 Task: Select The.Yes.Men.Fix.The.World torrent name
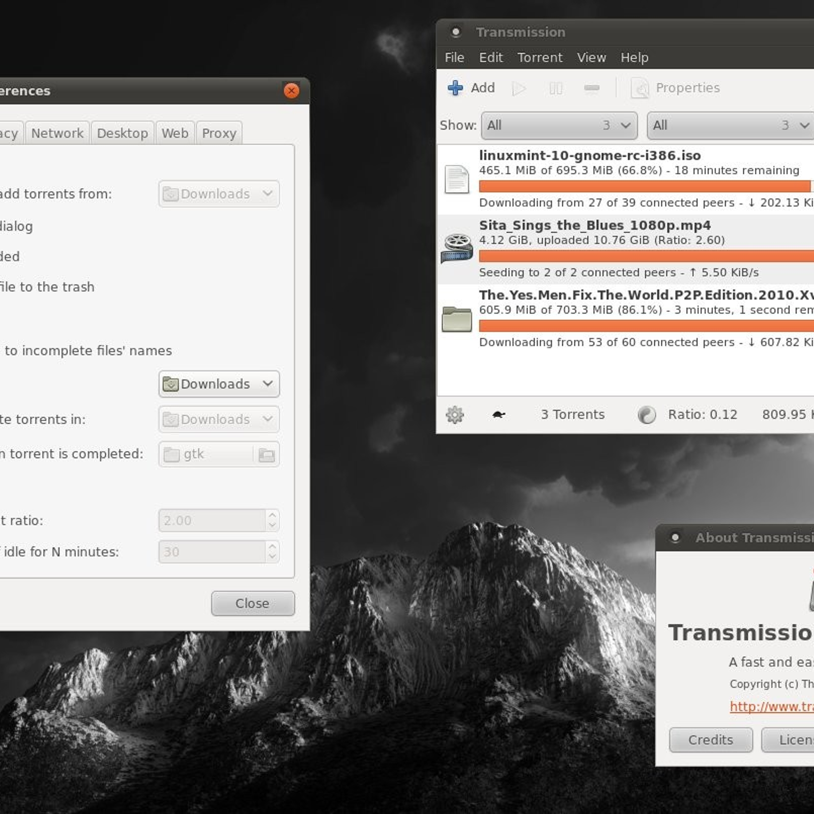(x=646, y=295)
